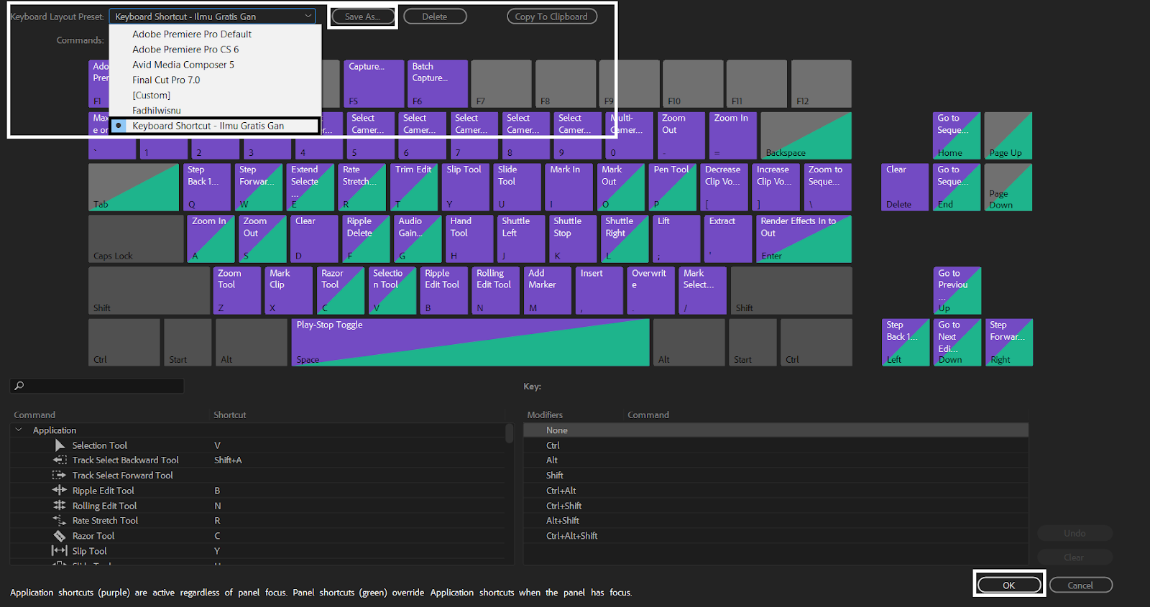Click the Trim Edit T key
1150x607 pixels.
(414, 187)
